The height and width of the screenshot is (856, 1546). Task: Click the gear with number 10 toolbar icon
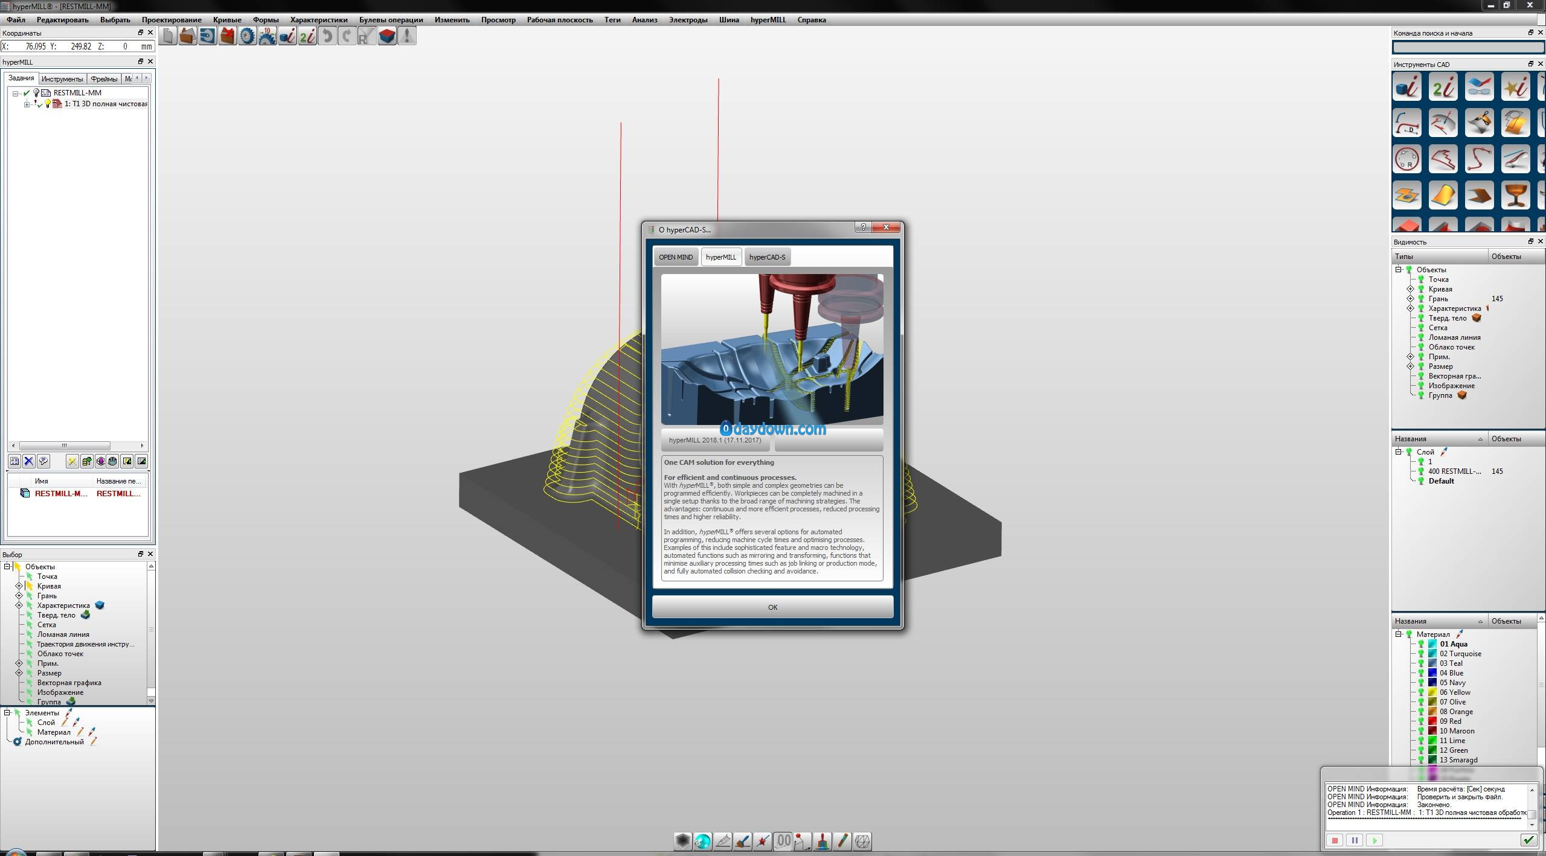tap(268, 36)
